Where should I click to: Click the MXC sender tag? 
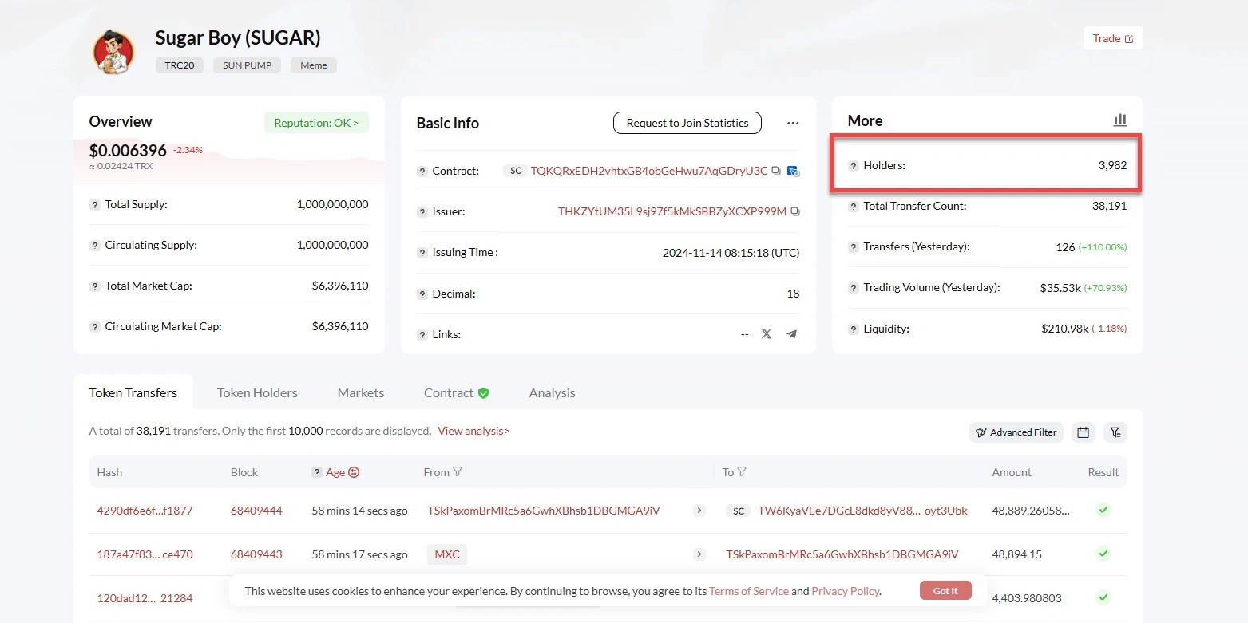coord(447,554)
